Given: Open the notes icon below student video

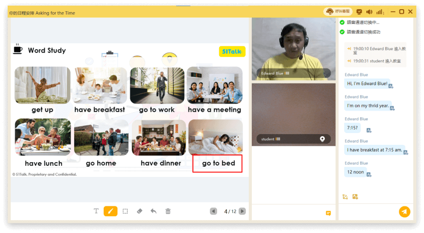Looking at the screenshot, I should click(328, 213).
